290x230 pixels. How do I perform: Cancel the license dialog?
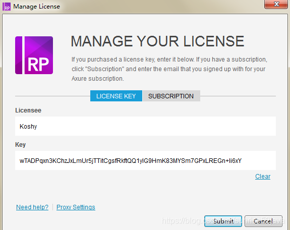(263, 221)
